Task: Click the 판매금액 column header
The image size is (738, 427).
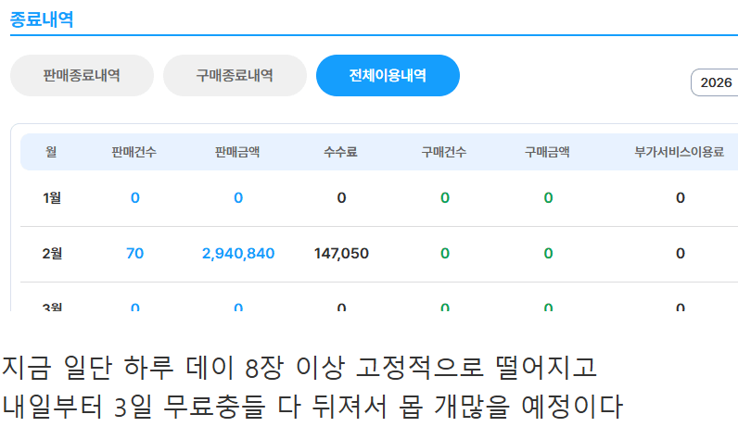Action: coord(237,152)
